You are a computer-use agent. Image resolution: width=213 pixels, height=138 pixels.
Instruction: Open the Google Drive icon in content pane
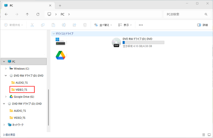point(61,55)
